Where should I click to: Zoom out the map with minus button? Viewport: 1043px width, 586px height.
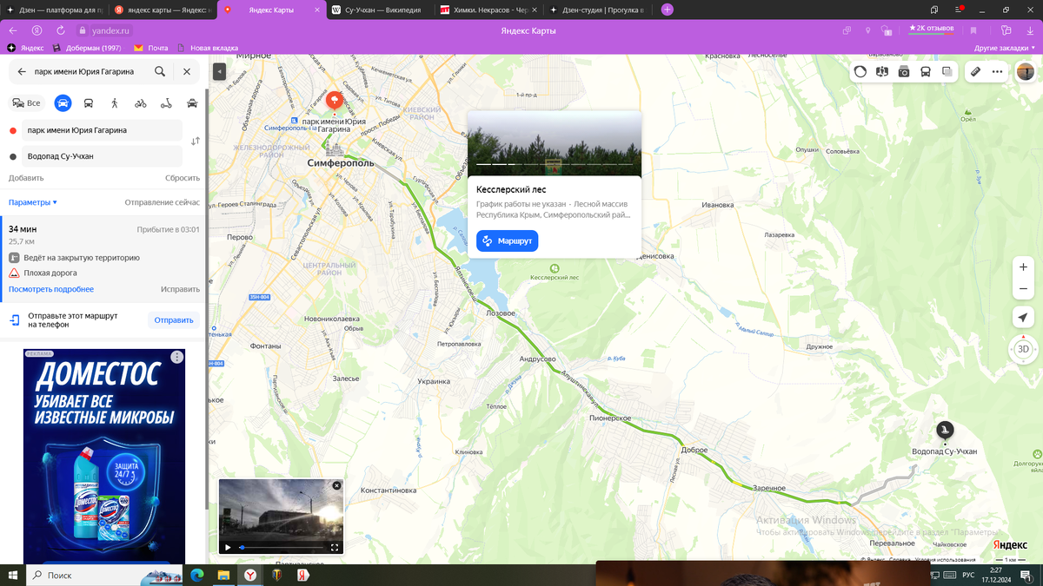pyautogui.click(x=1023, y=288)
